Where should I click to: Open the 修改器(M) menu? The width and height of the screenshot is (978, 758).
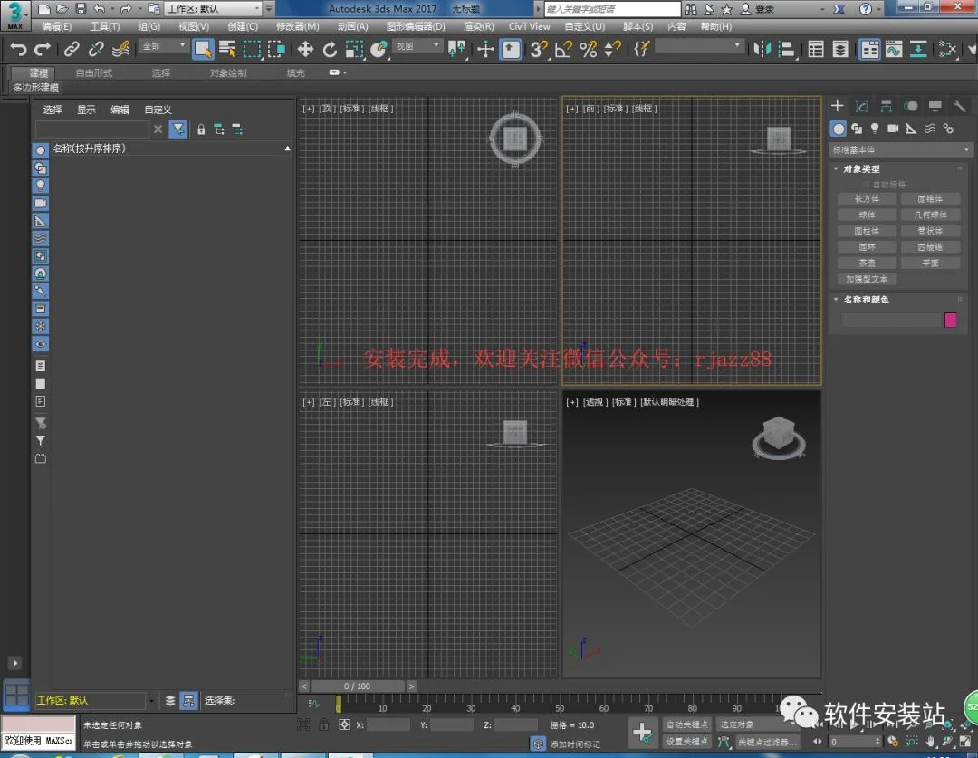[298, 26]
